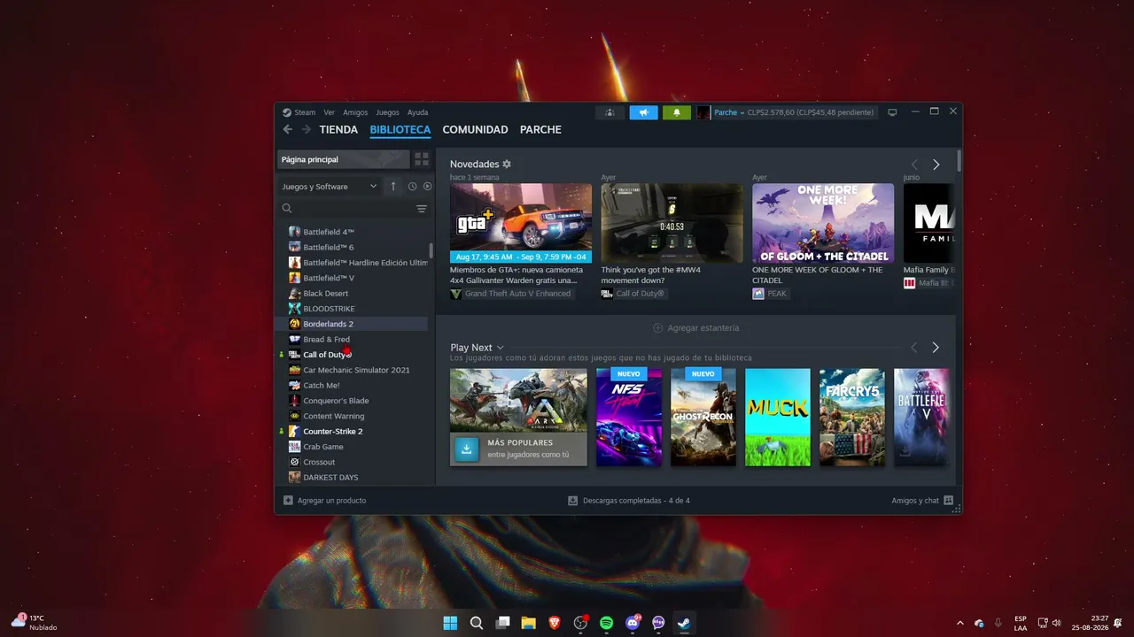Switch to the TIENDA tab
Image resolution: width=1134 pixels, height=637 pixels.
tap(338, 129)
